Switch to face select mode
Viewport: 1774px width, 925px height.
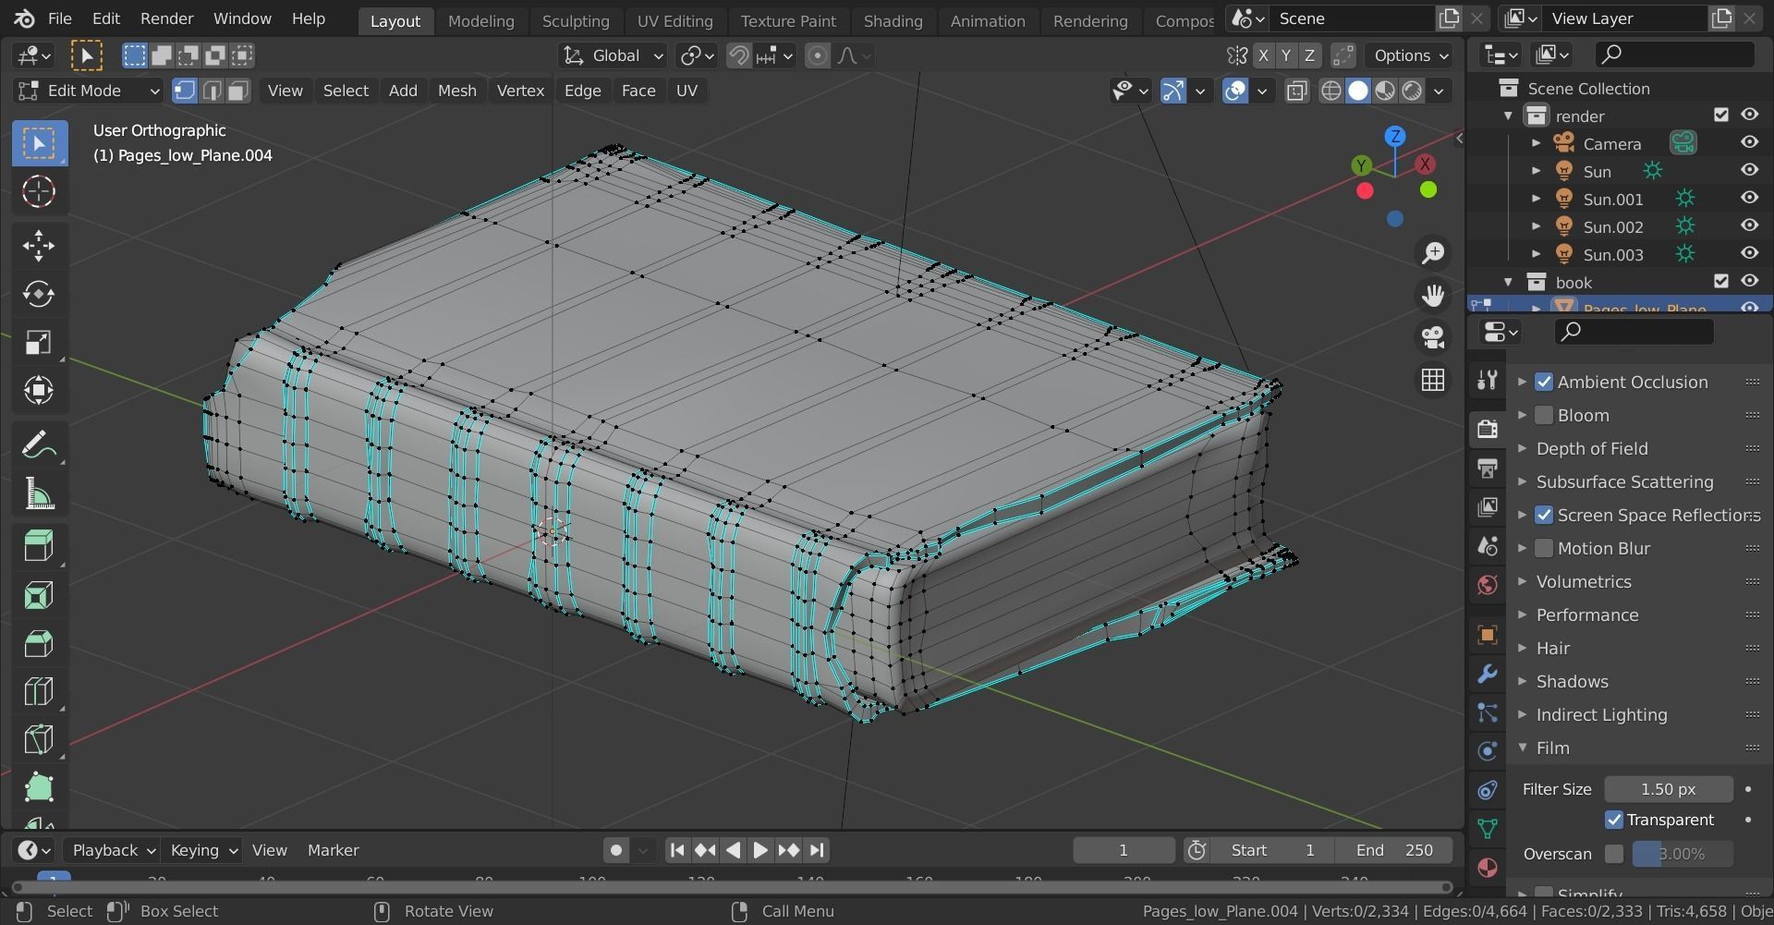pos(238,91)
